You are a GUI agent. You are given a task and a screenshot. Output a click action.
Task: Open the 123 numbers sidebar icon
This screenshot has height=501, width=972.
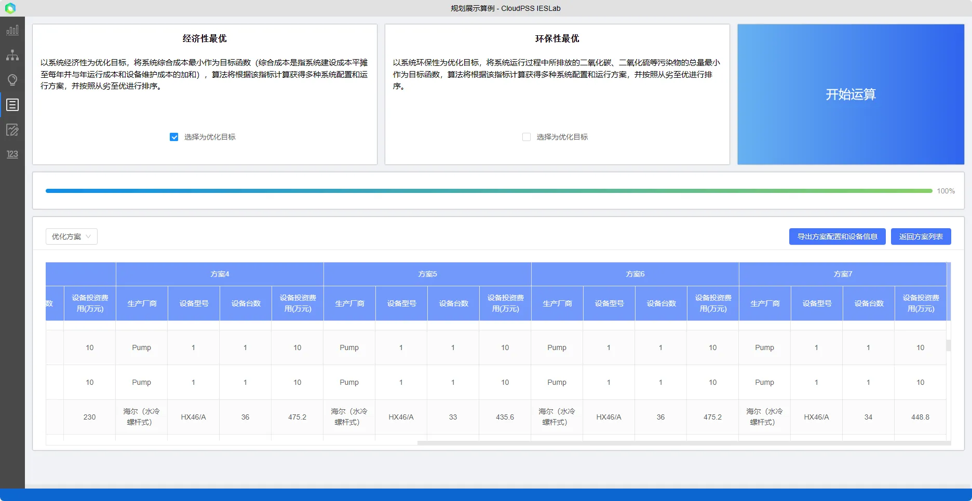pyautogui.click(x=12, y=154)
